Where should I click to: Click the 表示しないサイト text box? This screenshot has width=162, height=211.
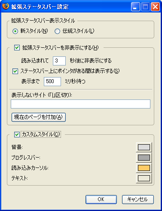[80, 104]
